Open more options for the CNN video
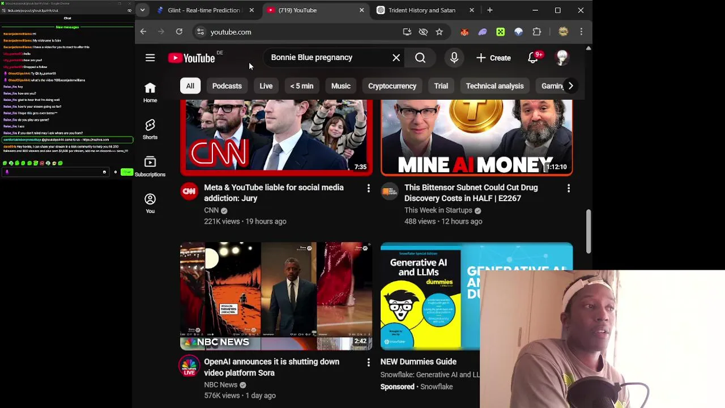Image resolution: width=725 pixels, height=408 pixels. tap(368, 188)
